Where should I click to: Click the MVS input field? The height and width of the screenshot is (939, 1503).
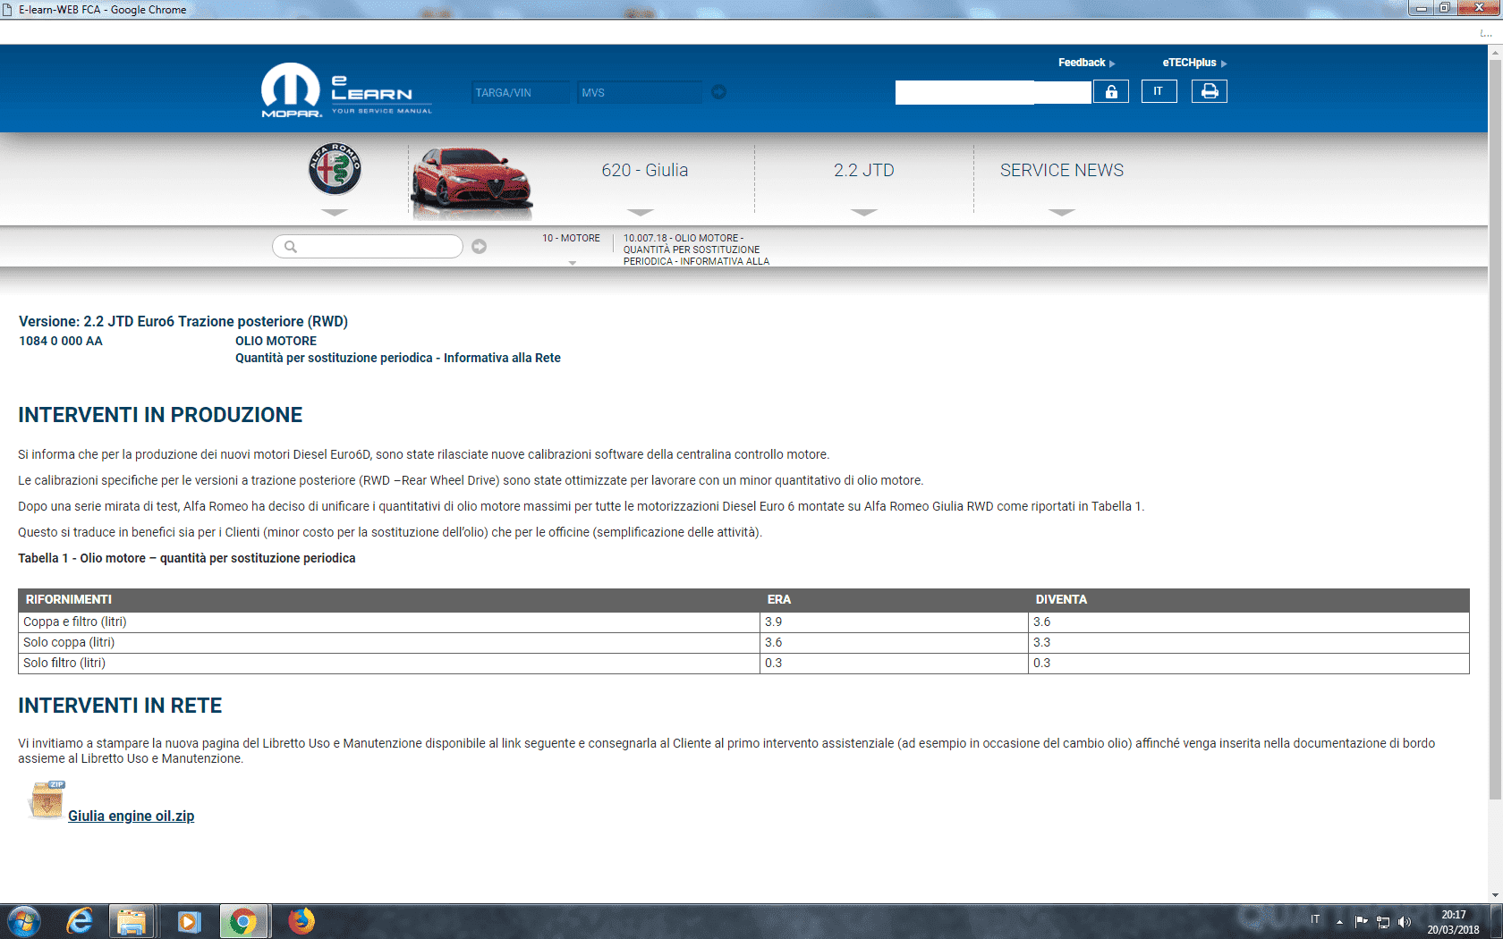pyautogui.click(x=640, y=92)
